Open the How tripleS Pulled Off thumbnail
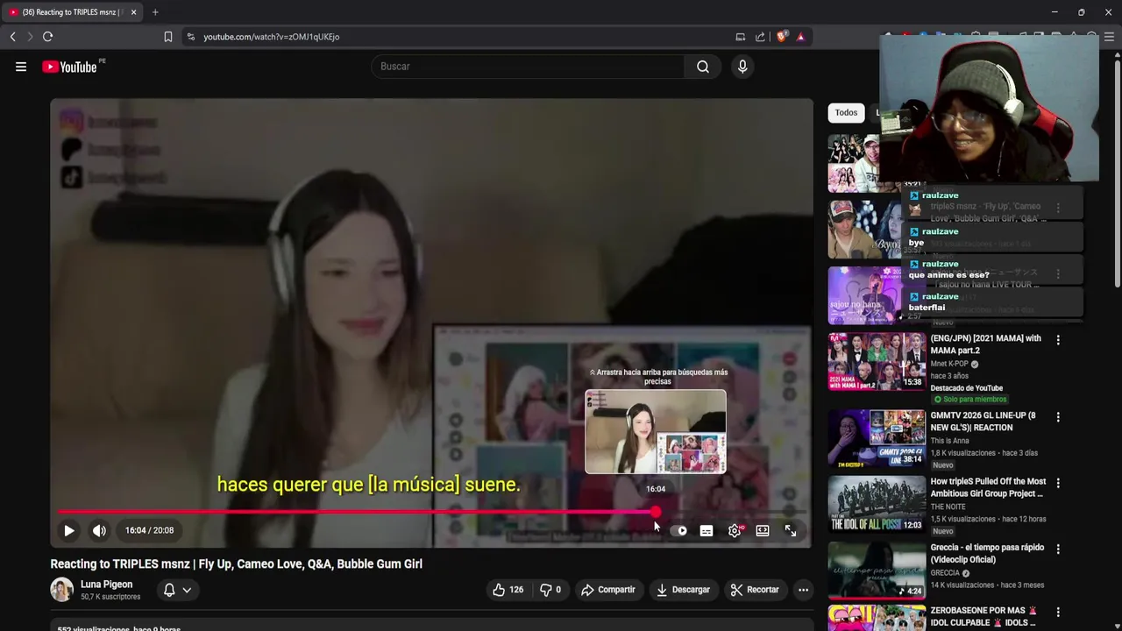The height and width of the screenshot is (631, 1122). (x=877, y=504)
